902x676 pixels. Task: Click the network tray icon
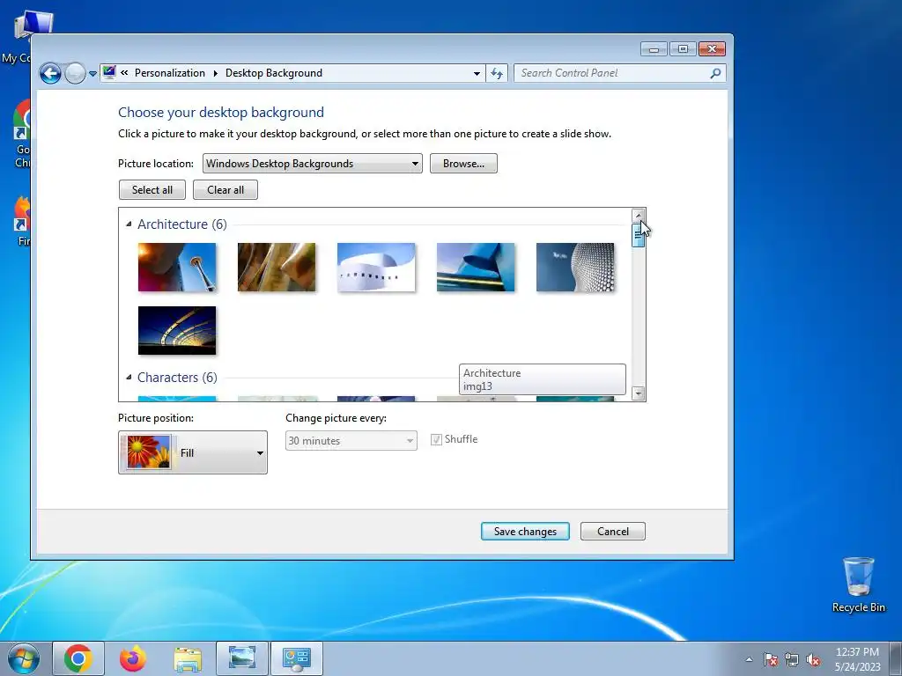click(x=792, y=659)
